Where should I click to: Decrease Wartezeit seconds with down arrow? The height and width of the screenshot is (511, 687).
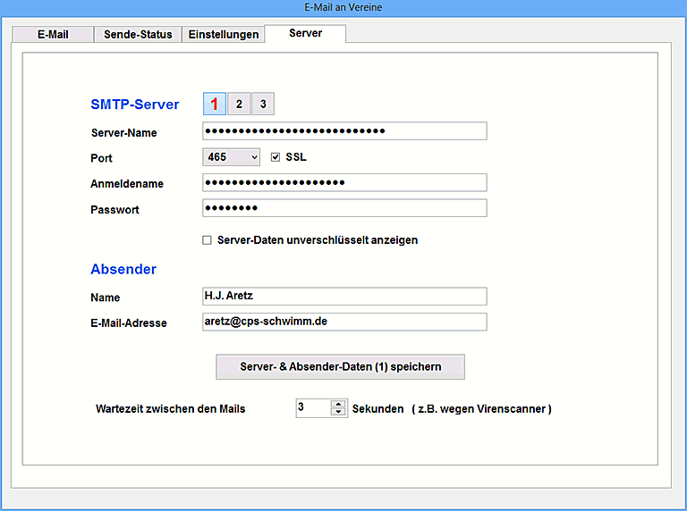pos(338,412)
